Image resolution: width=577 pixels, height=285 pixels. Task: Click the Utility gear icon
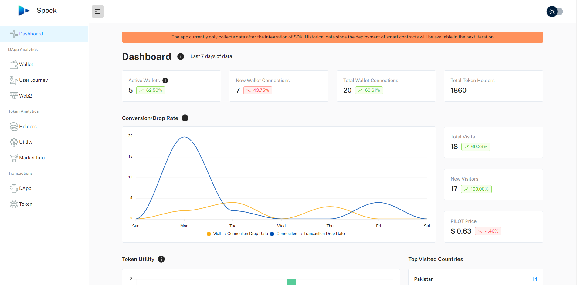[14, 142]
